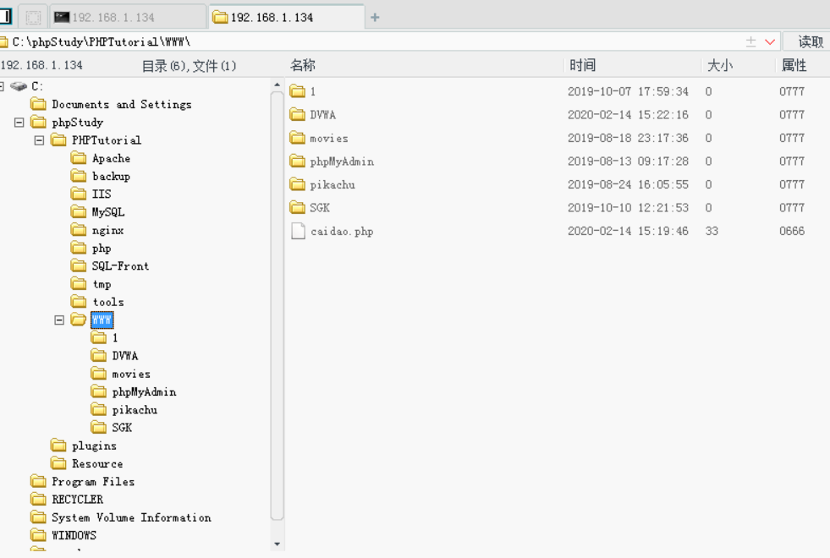Select the pikachu folder icon in file list
830x558 pixels.
tap(297, 184)
